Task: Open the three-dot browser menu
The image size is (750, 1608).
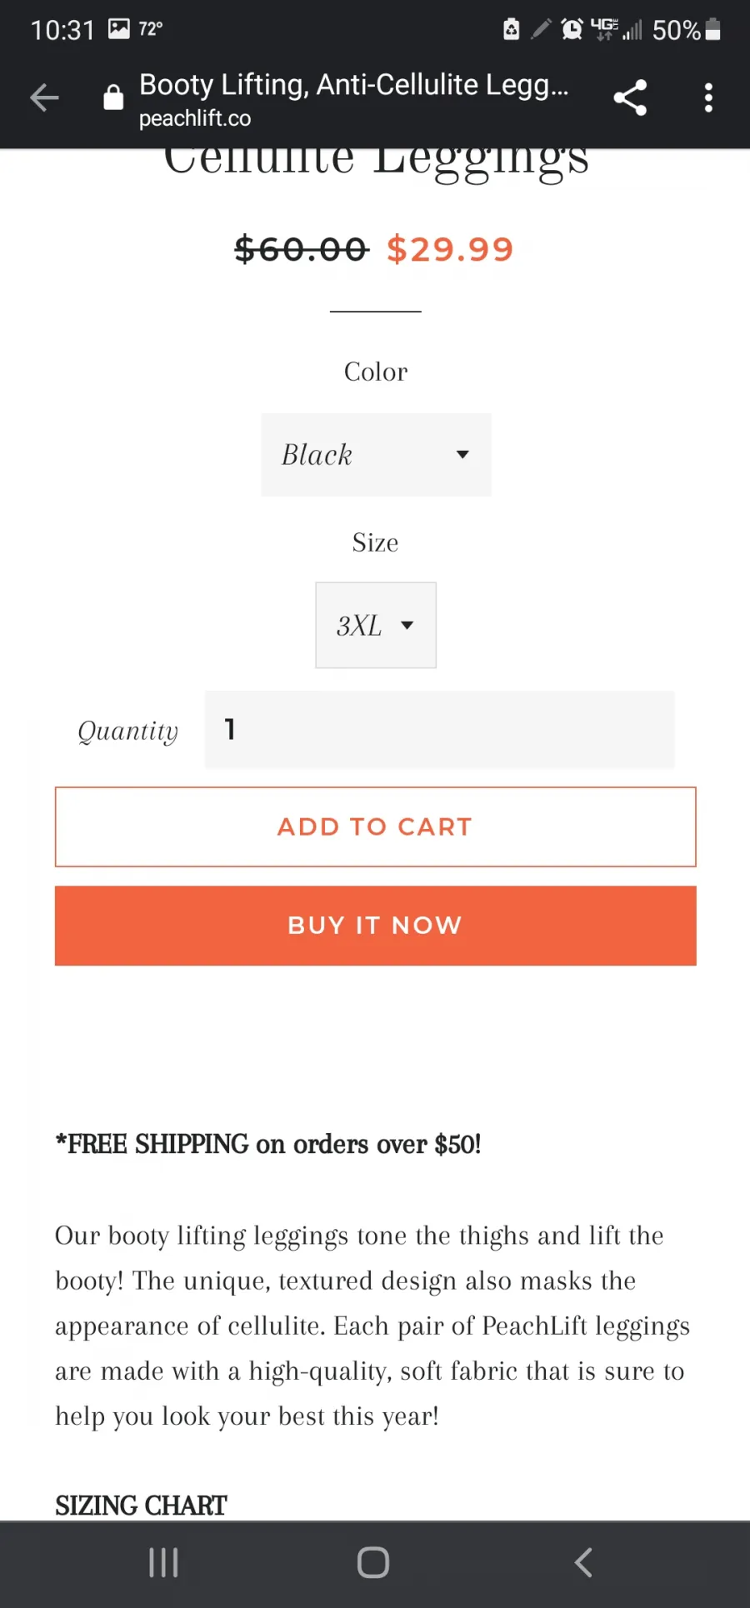Action: coord(708,97)
